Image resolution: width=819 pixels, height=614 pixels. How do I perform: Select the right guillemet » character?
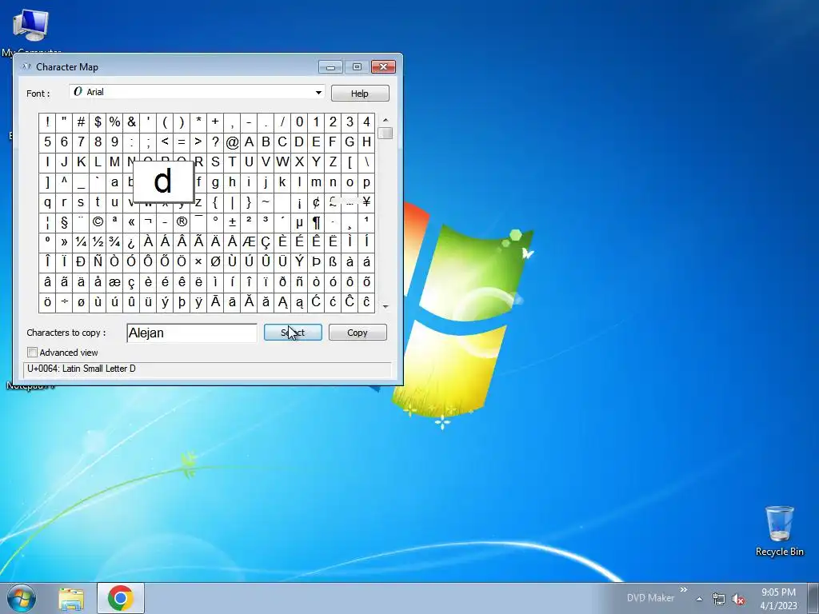pos(64,241)
